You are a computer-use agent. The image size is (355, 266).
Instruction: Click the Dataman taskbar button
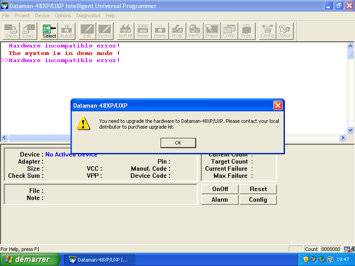[100, 260]
